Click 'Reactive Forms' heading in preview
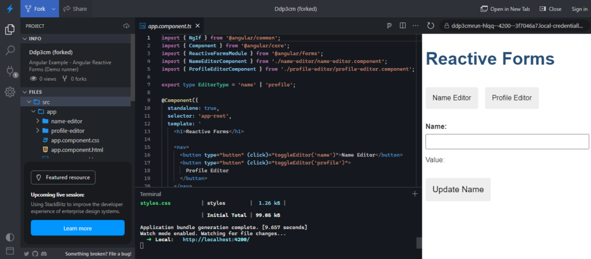Screen dimensions: 591x259 click(490, 59)
